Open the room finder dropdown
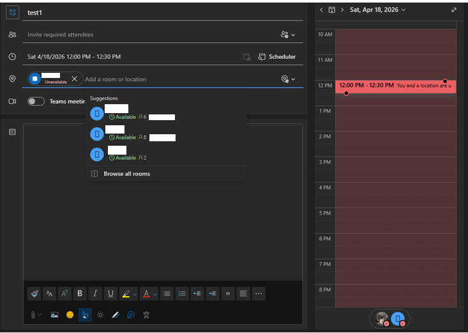Viewport: 468px width, 333px height. [288, 79]
